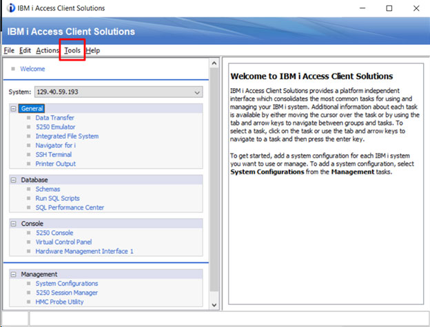Open the Actions menu

pyautogui.click(x=48, y=50)
